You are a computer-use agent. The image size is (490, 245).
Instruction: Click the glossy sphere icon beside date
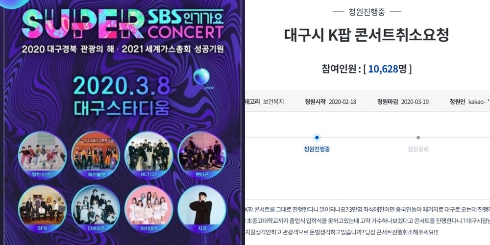point(201,76)
